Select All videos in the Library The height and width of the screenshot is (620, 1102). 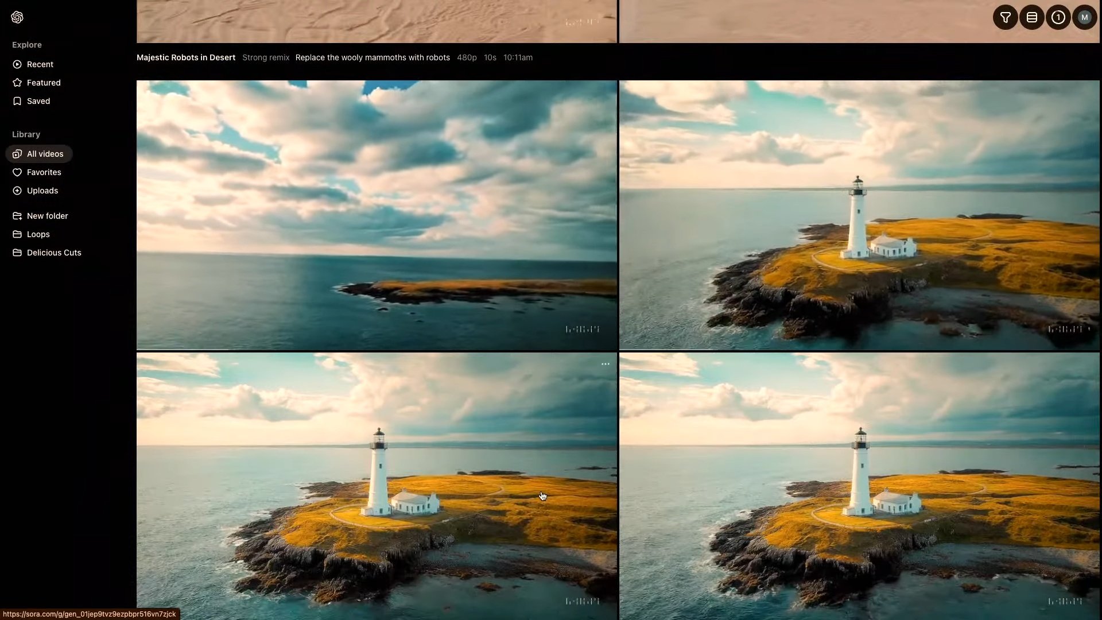(x=45, y=153)
